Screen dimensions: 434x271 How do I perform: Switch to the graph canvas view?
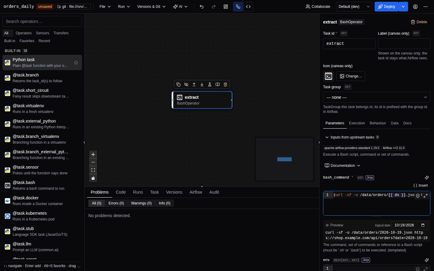point(238,7)
